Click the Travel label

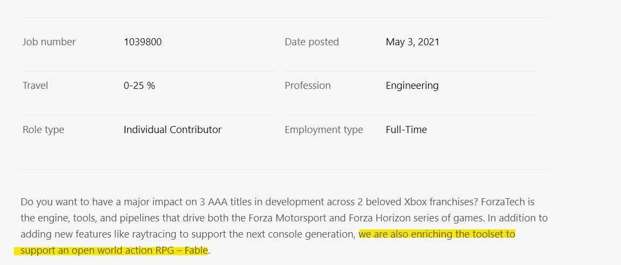click(x=35, y=86)
